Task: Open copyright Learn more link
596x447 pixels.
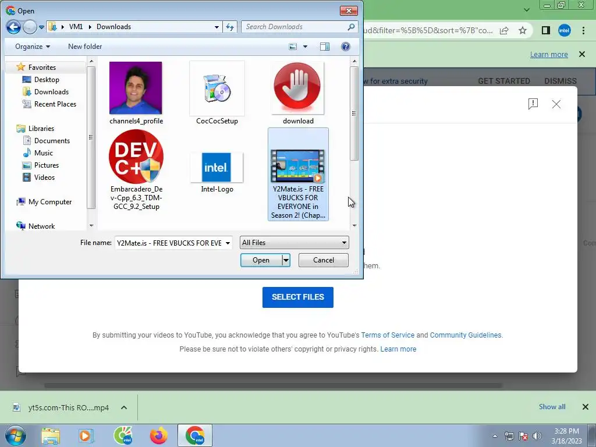Action: pos(398,349)
